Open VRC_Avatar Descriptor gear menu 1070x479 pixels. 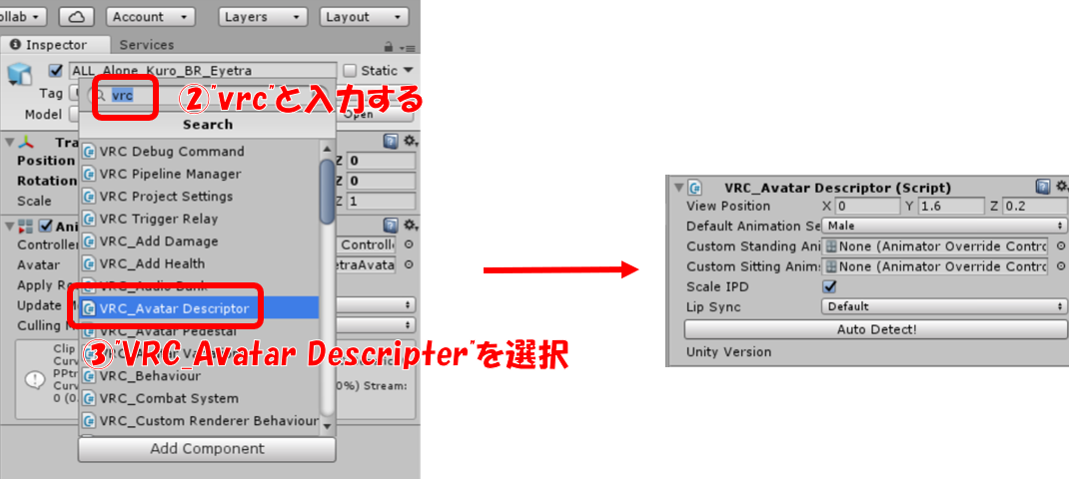pyautogui.click(x=1061, y=188)
